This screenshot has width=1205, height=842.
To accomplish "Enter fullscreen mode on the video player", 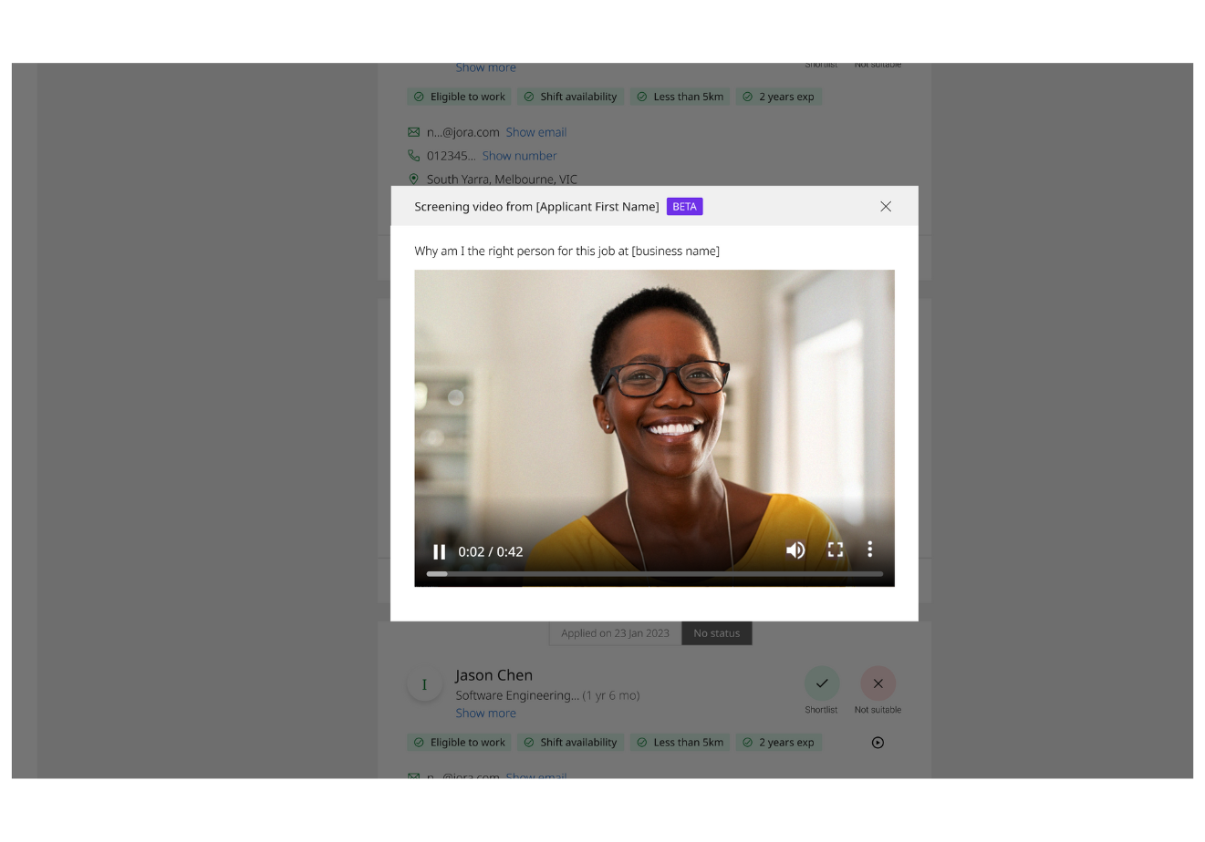I will click(x=835, y=550).
